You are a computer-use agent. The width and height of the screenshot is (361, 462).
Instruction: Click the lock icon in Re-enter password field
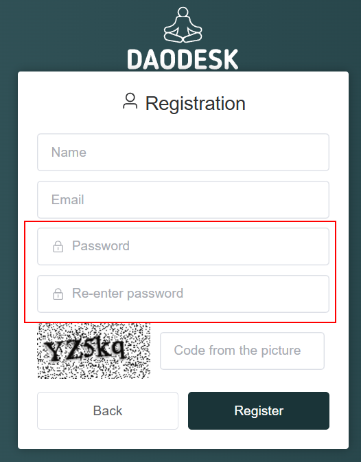(x=58, y=294)
